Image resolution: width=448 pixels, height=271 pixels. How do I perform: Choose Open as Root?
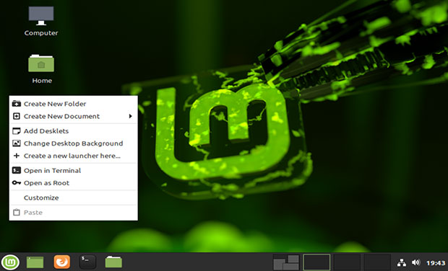[74, 183]
